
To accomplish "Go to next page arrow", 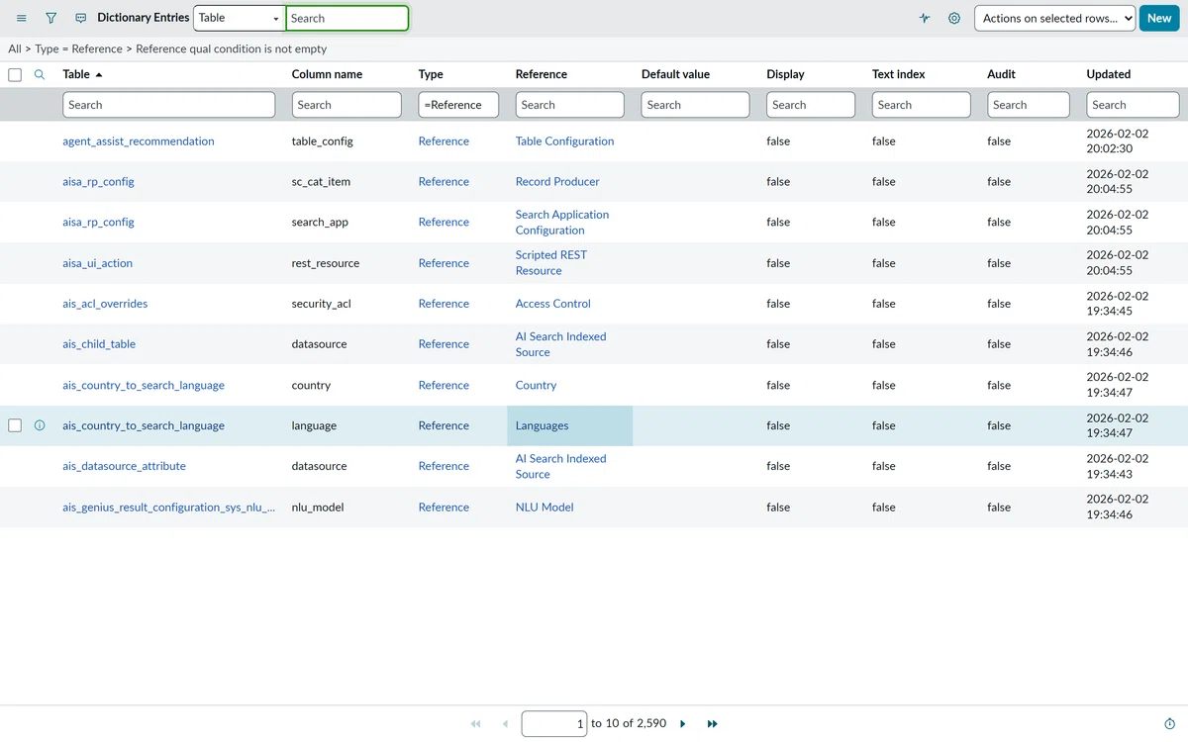I will [683, 724].
